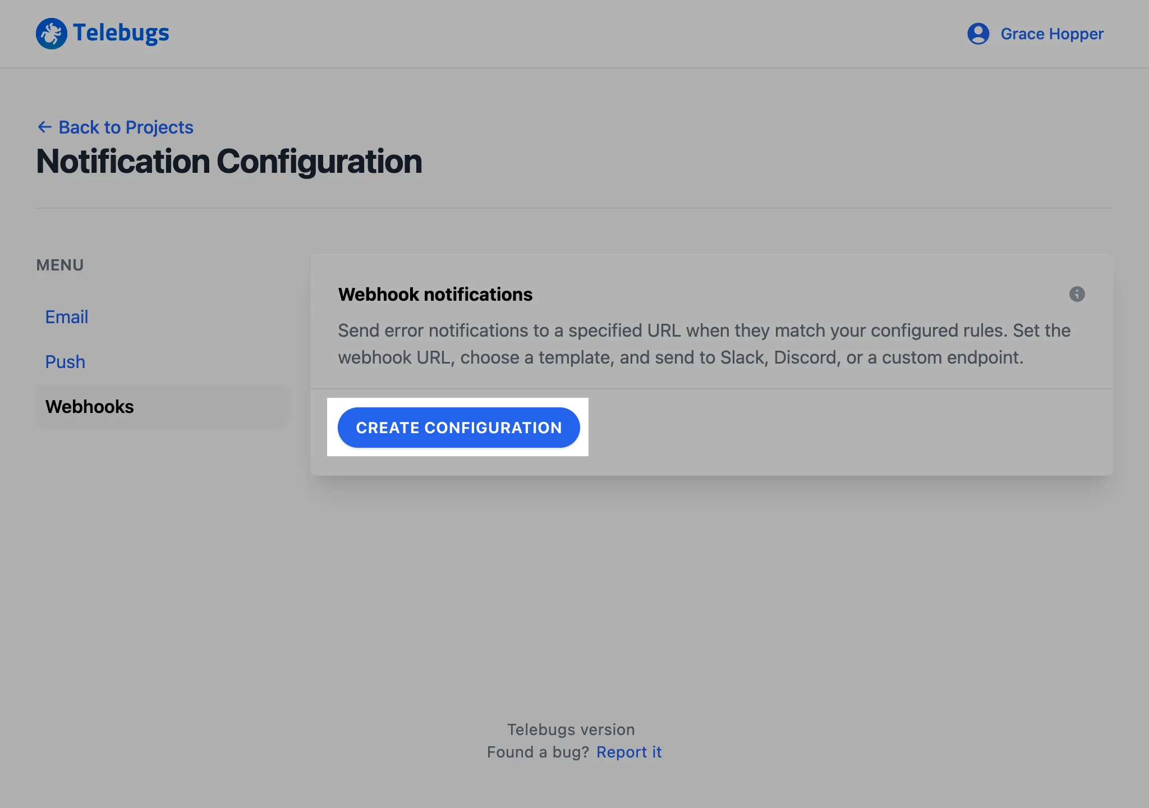
Task: Open the Telebugs home wordmark
Action: click(121, 33)
